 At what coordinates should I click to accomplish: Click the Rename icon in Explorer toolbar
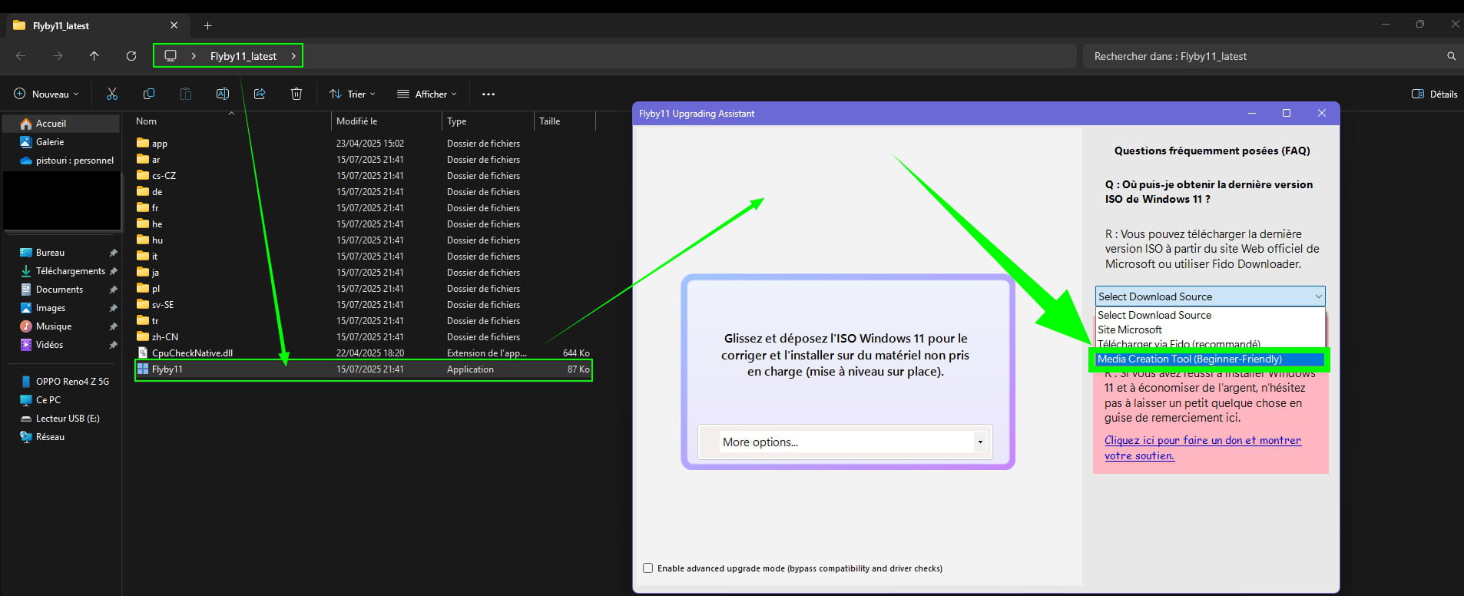223,94
